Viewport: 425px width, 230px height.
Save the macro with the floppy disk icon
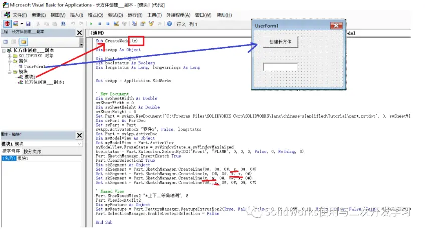tap(28, 24)
